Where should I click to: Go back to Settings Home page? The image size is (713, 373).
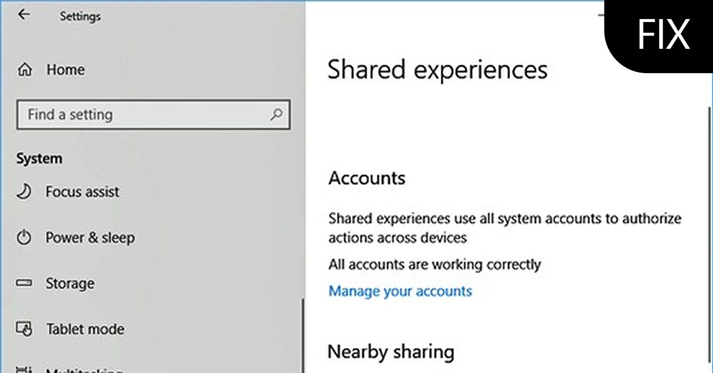(65, 70)
